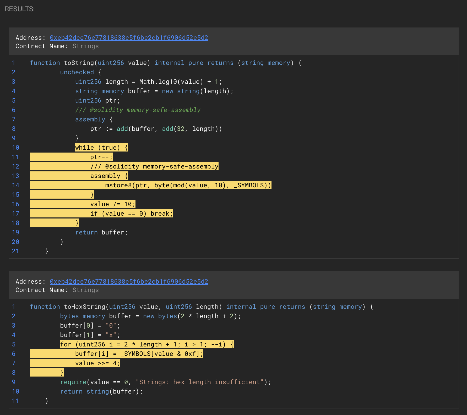Viewport: 467px width, 415px height.
Task: Click the highlighted 'ptr--;' statement
Action: coord(101,157)
